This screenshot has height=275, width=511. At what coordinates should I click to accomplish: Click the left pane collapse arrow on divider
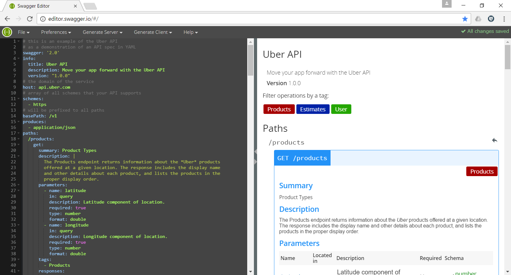click(256, 152)
